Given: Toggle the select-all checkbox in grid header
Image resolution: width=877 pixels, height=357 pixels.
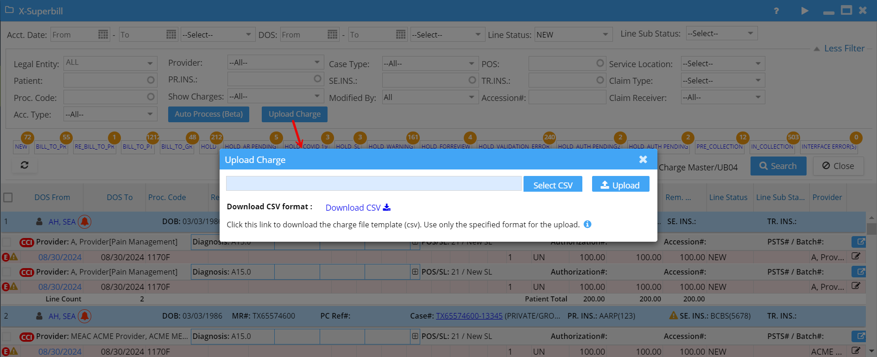Looking at the screenshot, I should coord(8,197).
